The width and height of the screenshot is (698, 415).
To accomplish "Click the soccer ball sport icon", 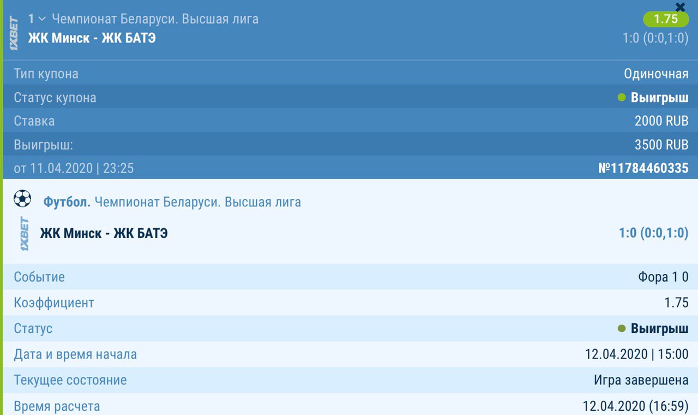I will 22,199.
